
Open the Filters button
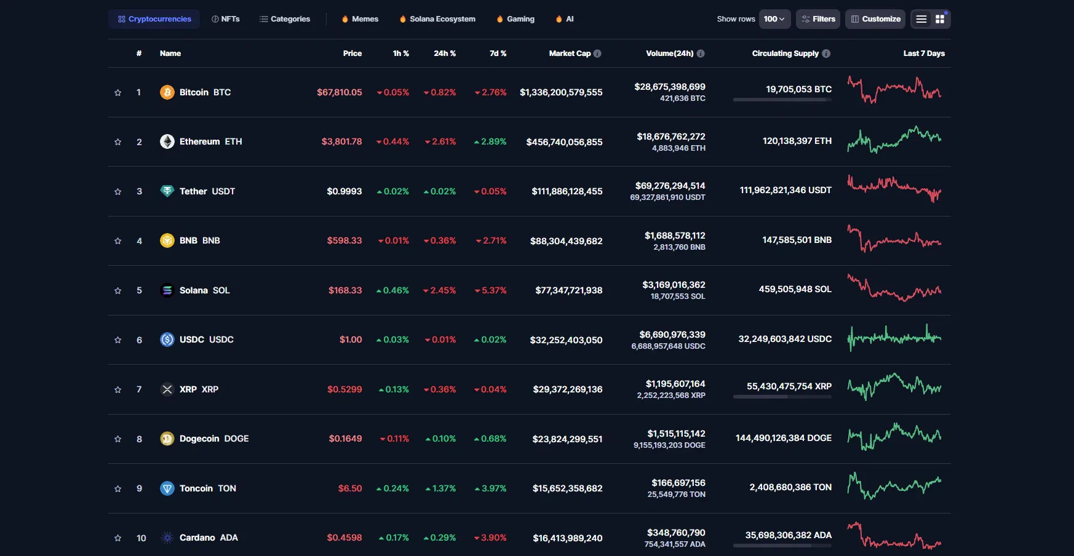point(818,19)
